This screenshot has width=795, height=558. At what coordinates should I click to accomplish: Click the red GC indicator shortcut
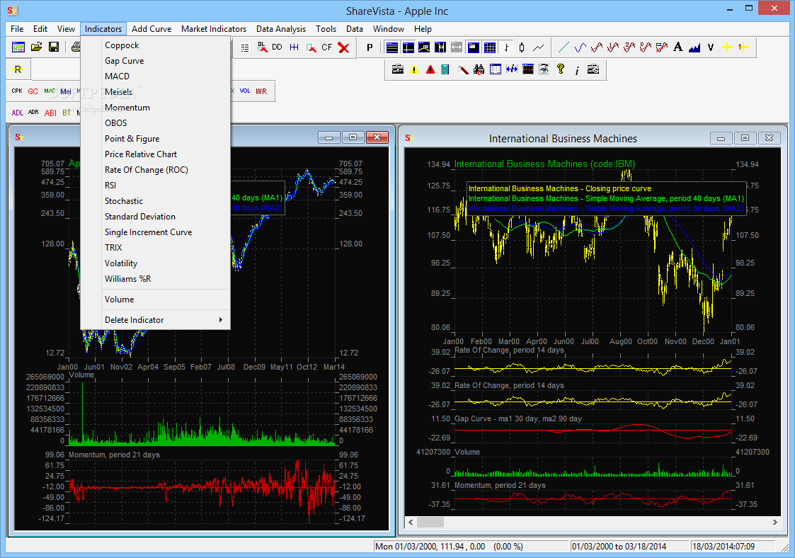[x=33, y=91]
